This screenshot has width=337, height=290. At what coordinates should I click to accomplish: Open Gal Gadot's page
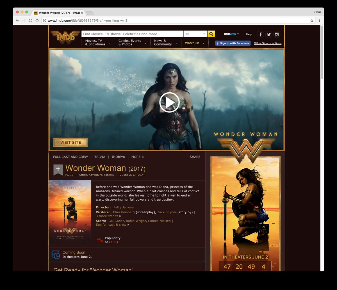tap(116, 221)
